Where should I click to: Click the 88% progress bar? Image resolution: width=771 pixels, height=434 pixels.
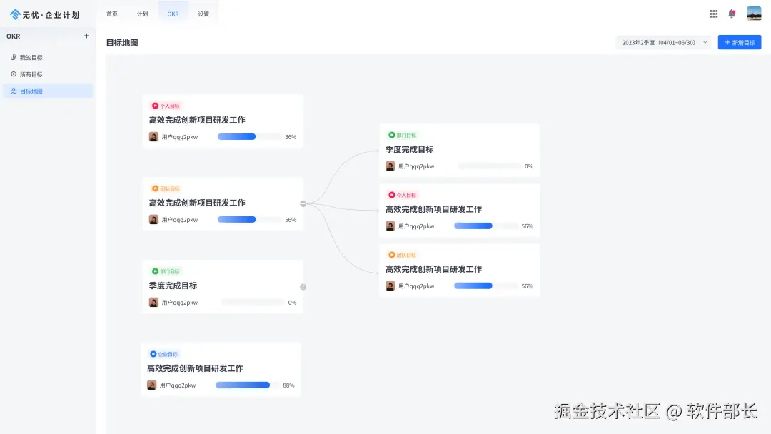[x=243, y=385]
